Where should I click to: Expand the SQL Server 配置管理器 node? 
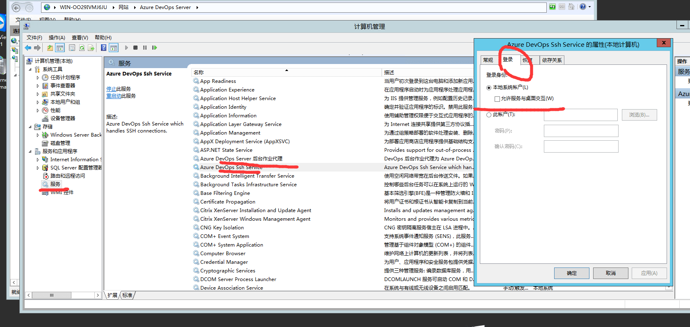pos(38,168)
